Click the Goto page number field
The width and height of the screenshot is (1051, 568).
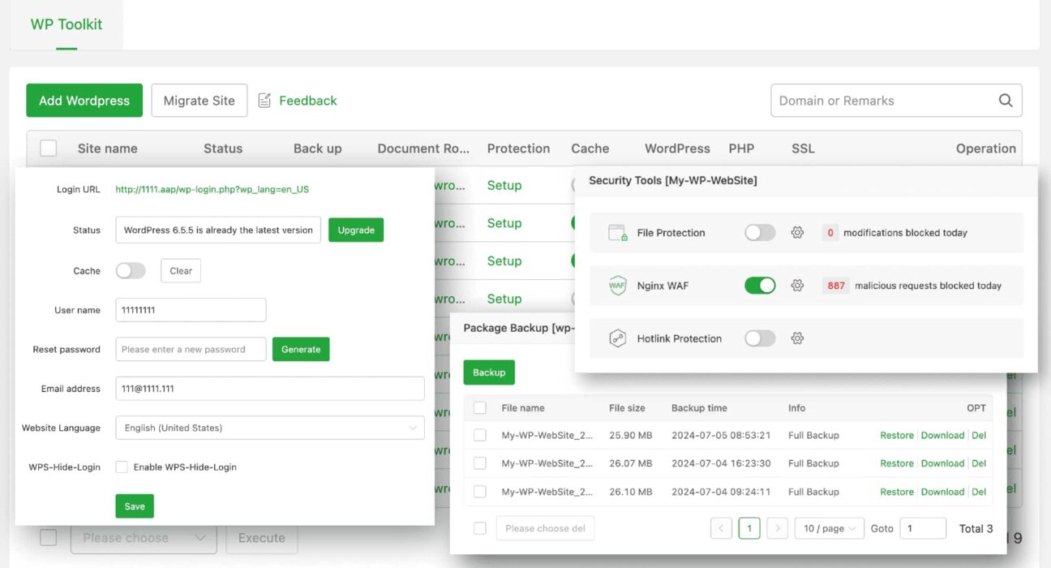coord(923,528)
